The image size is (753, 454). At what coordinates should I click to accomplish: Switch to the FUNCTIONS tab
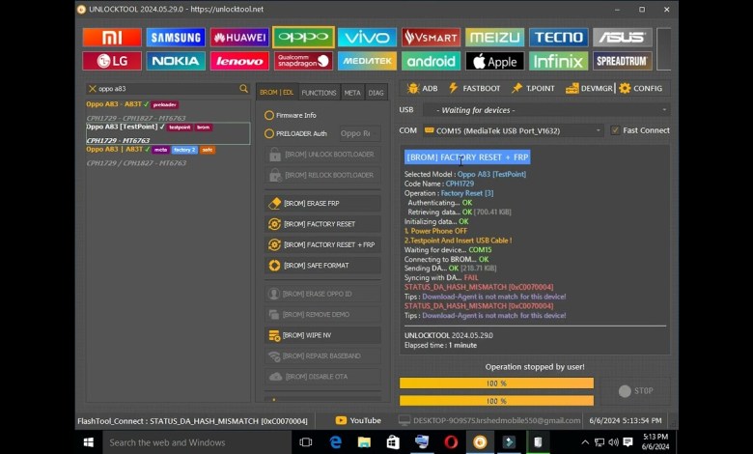click(x=319, y=93)
